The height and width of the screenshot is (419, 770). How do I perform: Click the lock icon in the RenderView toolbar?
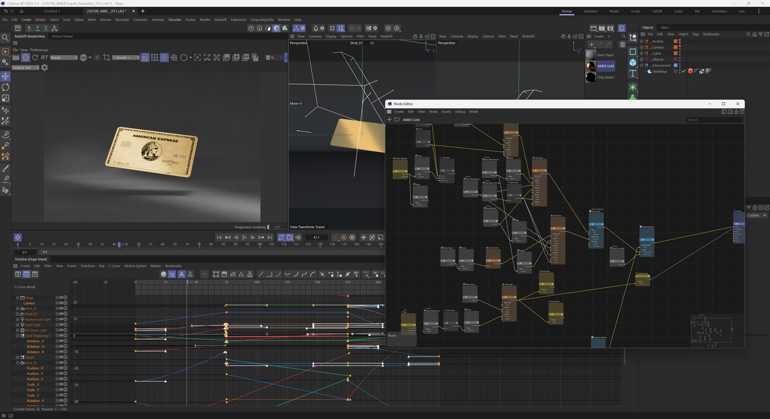[x=145, y=57]
